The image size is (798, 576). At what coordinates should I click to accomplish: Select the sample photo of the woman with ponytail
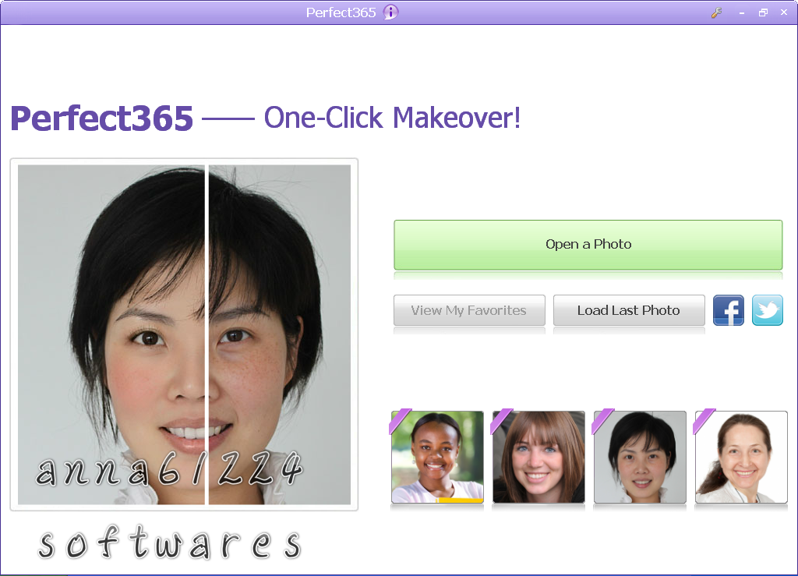pyautogui.click(x=741, y=457)
